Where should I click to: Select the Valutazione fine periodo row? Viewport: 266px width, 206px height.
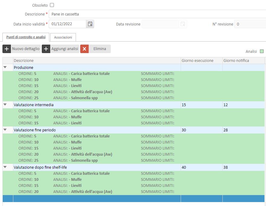133,130
